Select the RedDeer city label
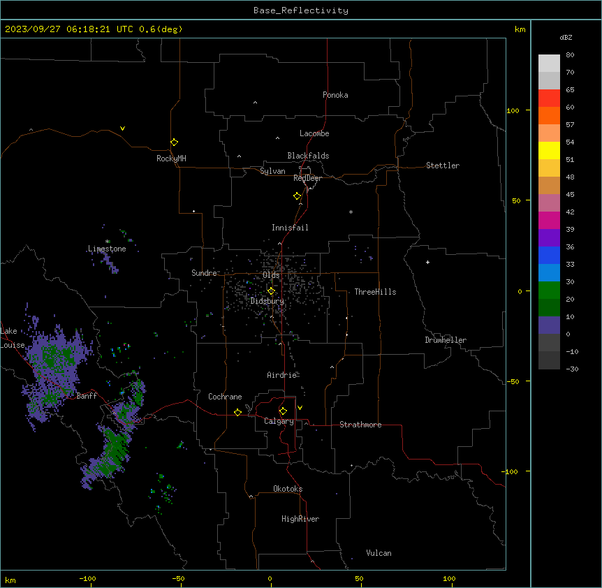The width and height of the screenshot is (602, 588). [x=307, y=178]
